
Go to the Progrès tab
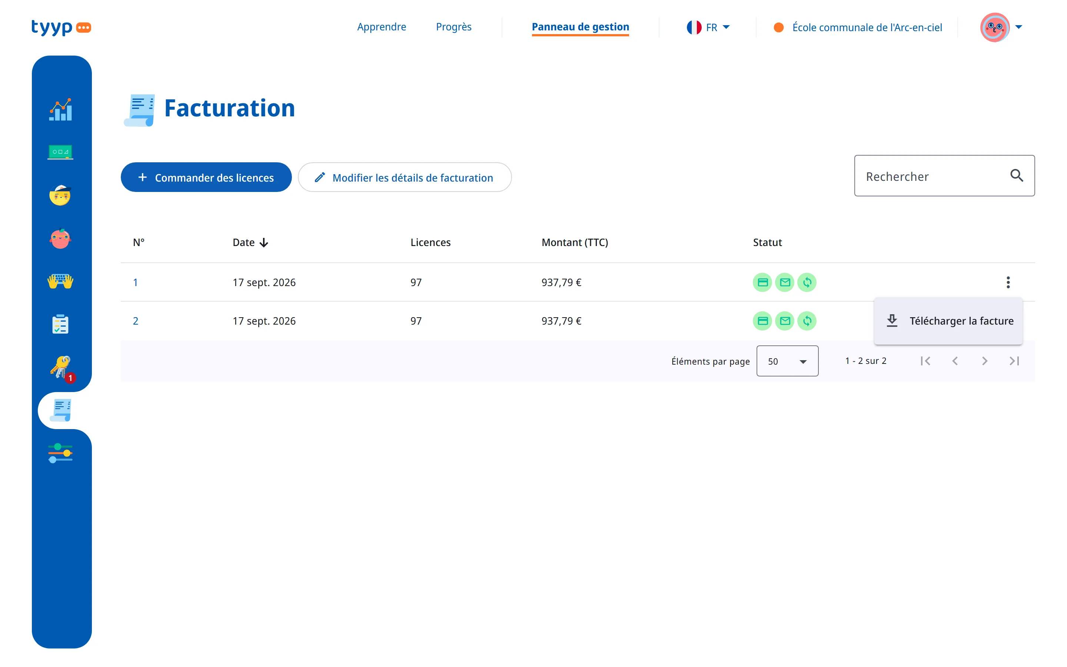point(454,27)
